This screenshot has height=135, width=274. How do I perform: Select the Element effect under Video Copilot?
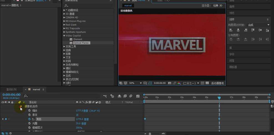click(x=78, y=39)
